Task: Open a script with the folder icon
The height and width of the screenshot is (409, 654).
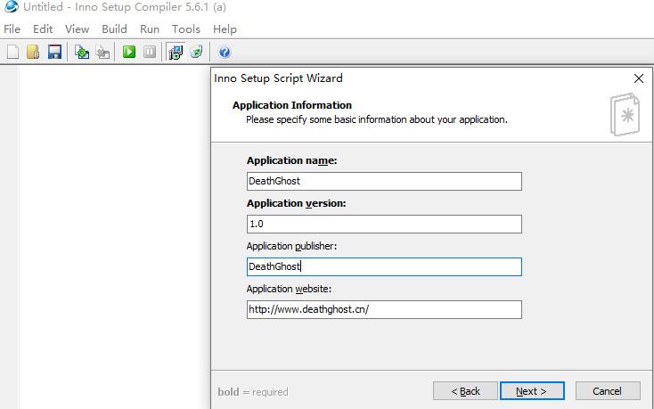Action: click(x=33, y=52)
